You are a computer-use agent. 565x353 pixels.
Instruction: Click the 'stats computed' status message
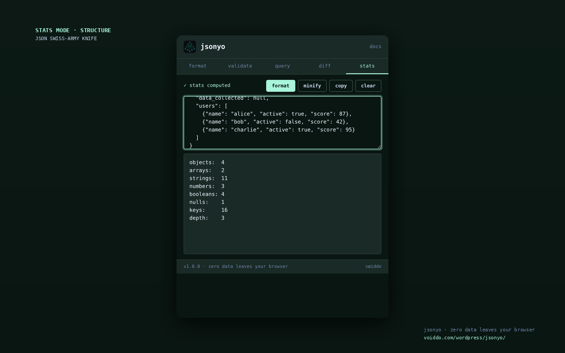(207, 86)
